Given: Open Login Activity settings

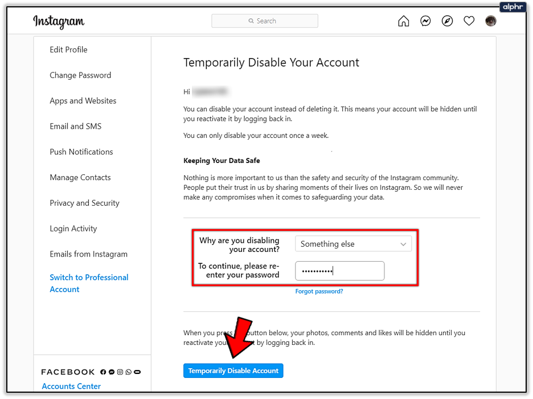Looking at the screenshot, I should coord(73,229).
